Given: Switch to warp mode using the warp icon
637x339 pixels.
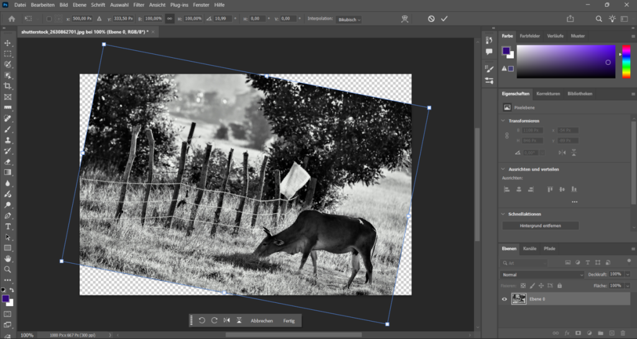Looking at the screenshot, I should [404, 19].
